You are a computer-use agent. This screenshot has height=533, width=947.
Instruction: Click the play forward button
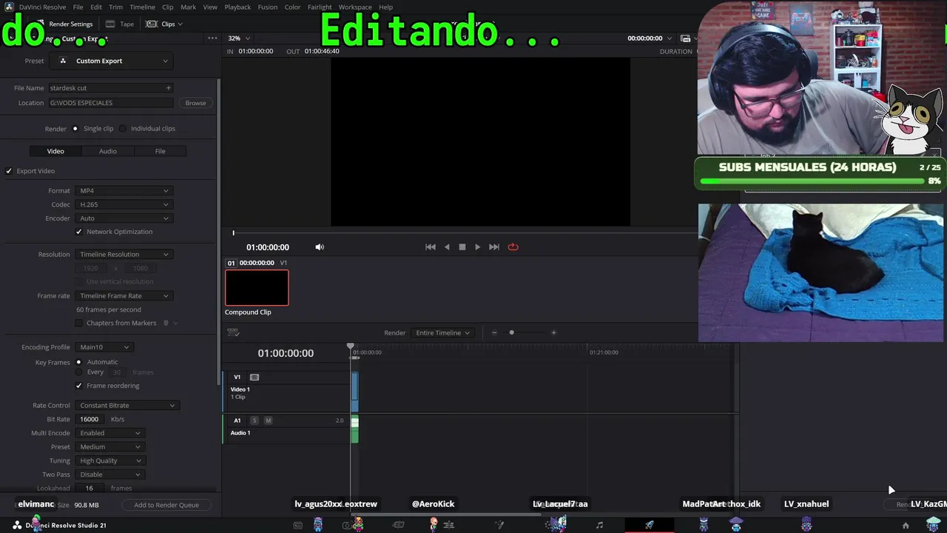pos(477,247)
